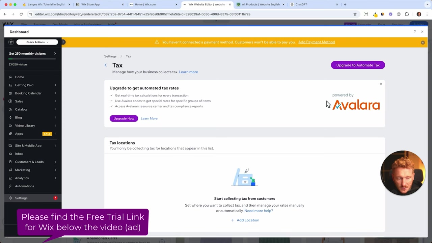Viewport: 432px width, 243px height.
Task: Click the Inbox icon in sidebar
Action: tap(10, 154)
